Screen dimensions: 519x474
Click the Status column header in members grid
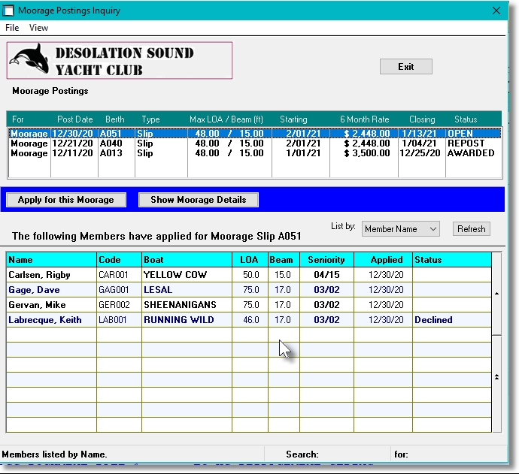pos(452,260)
